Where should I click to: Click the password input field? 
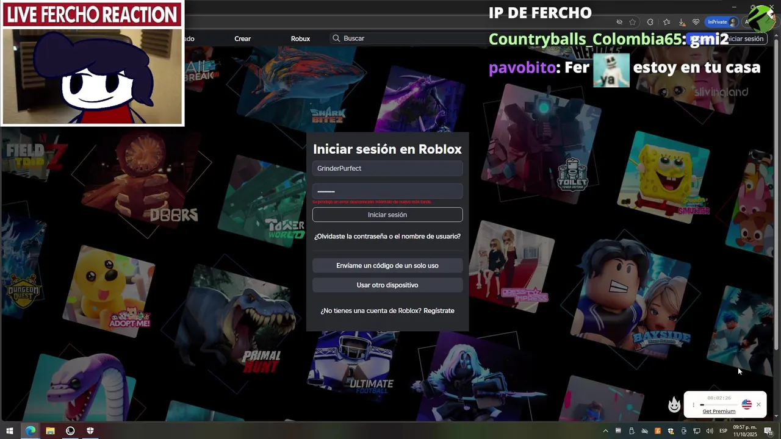[387, 191]
